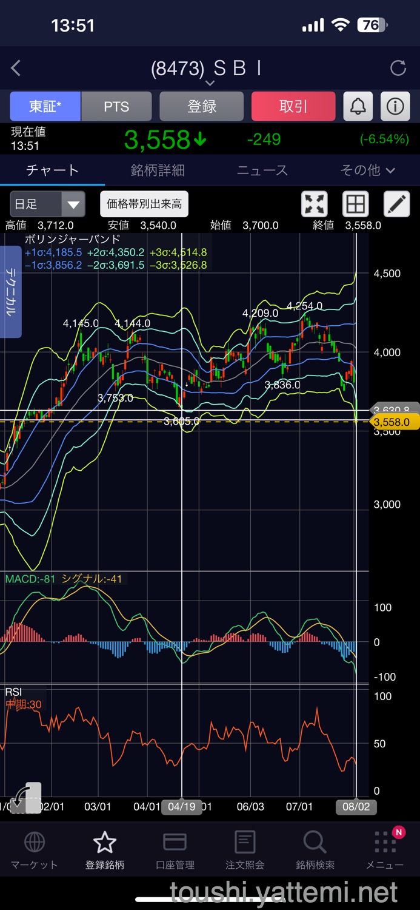
Task: Expand the その他 tab menu
Action: click(367, 170)
